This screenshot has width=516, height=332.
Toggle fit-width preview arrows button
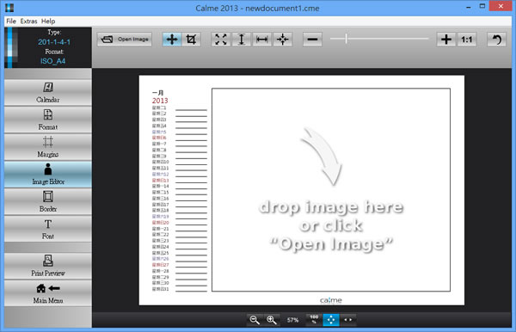[x=347, y=320]
